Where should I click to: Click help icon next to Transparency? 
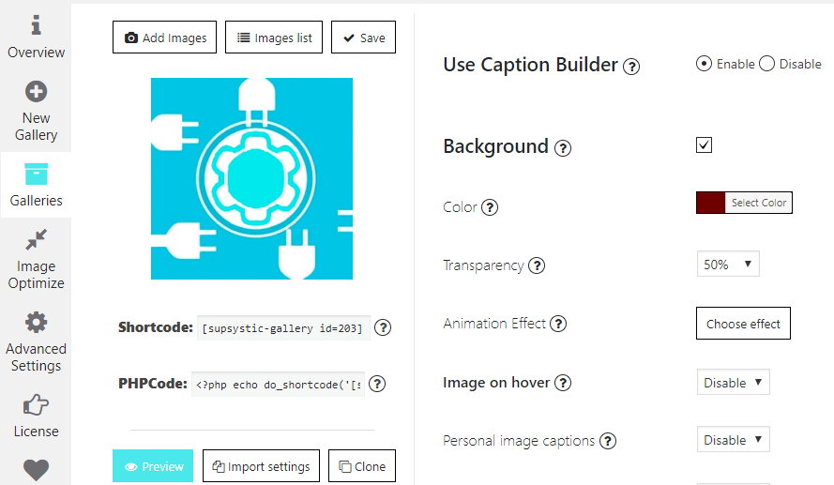click(537, 265)
